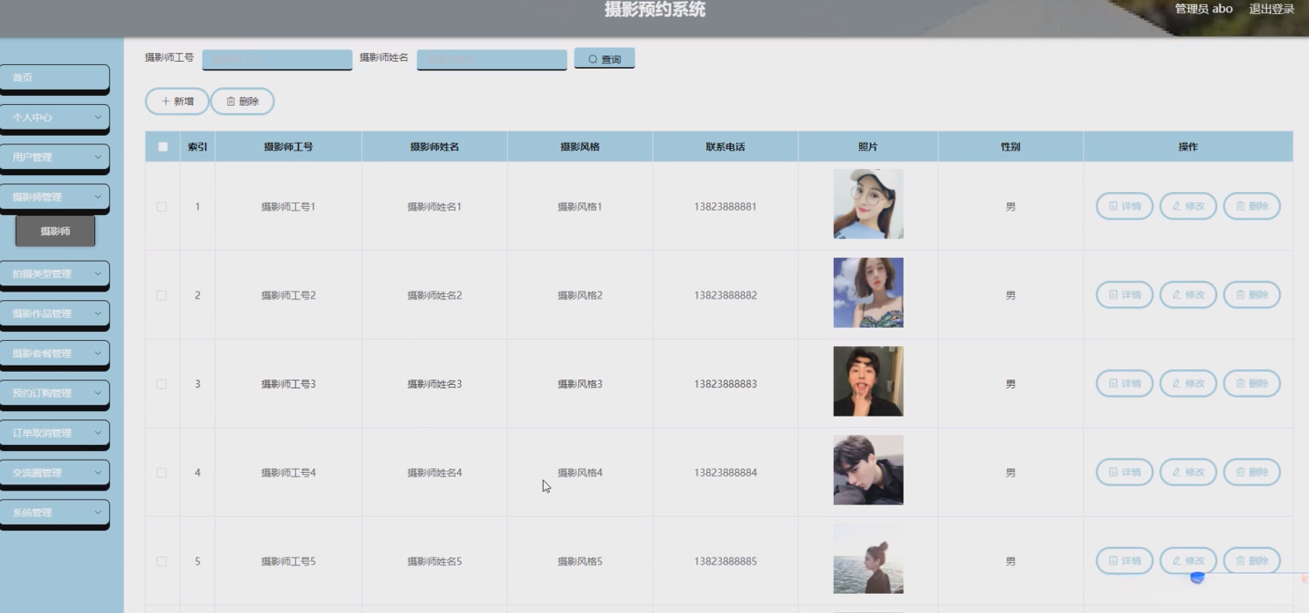The width and height of the screenshot is (1309, 613).
Task: Check the checkbox for row index 2
Action: tap(161, 295)
